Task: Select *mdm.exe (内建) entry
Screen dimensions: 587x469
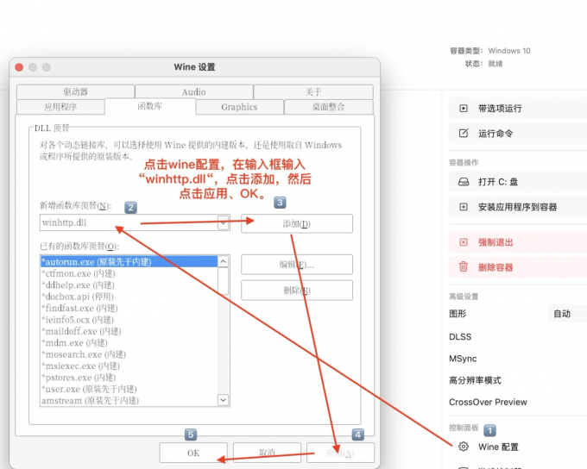Action: pos(129,343)
